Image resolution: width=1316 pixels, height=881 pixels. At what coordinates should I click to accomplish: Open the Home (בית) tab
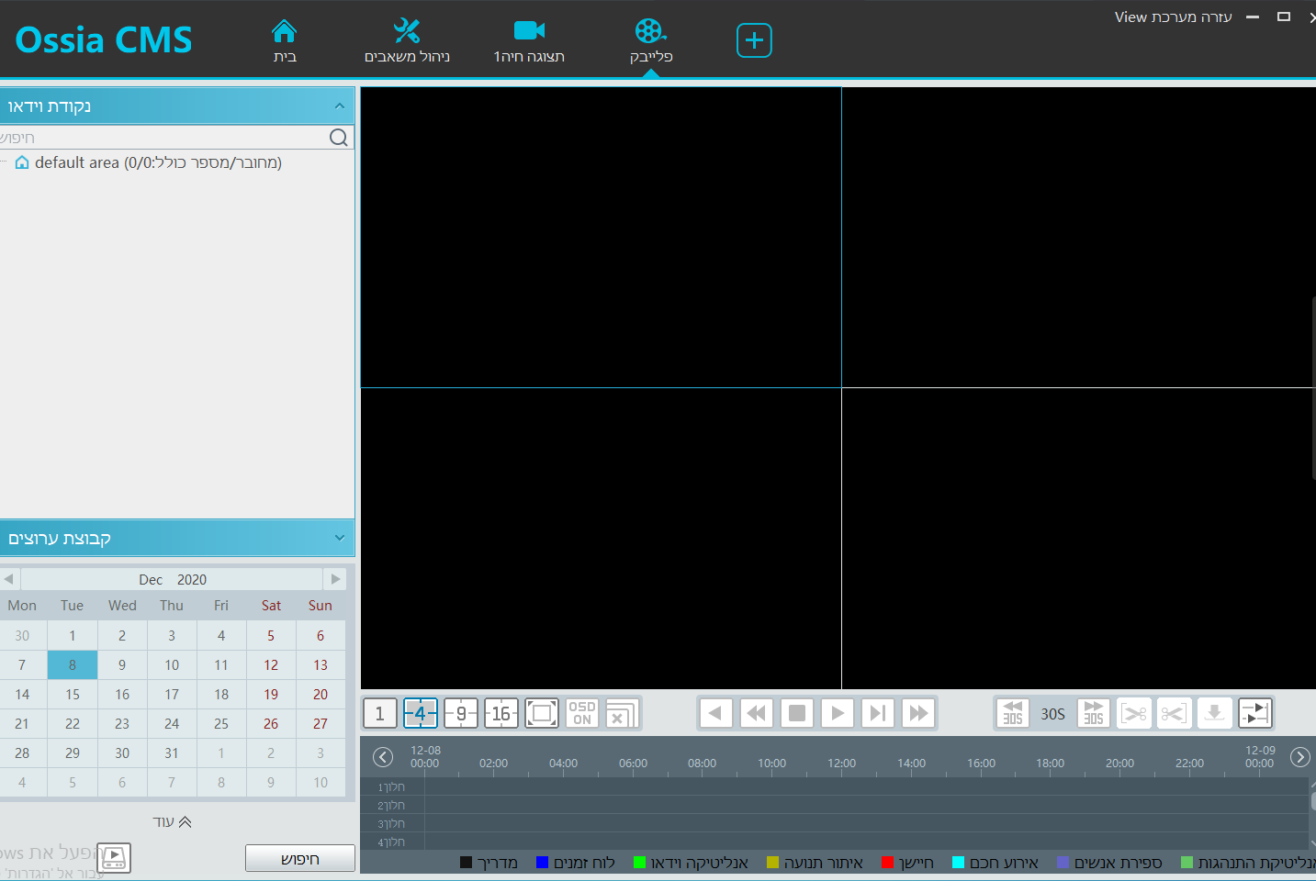pyautogui.click(x=285, y=40)
